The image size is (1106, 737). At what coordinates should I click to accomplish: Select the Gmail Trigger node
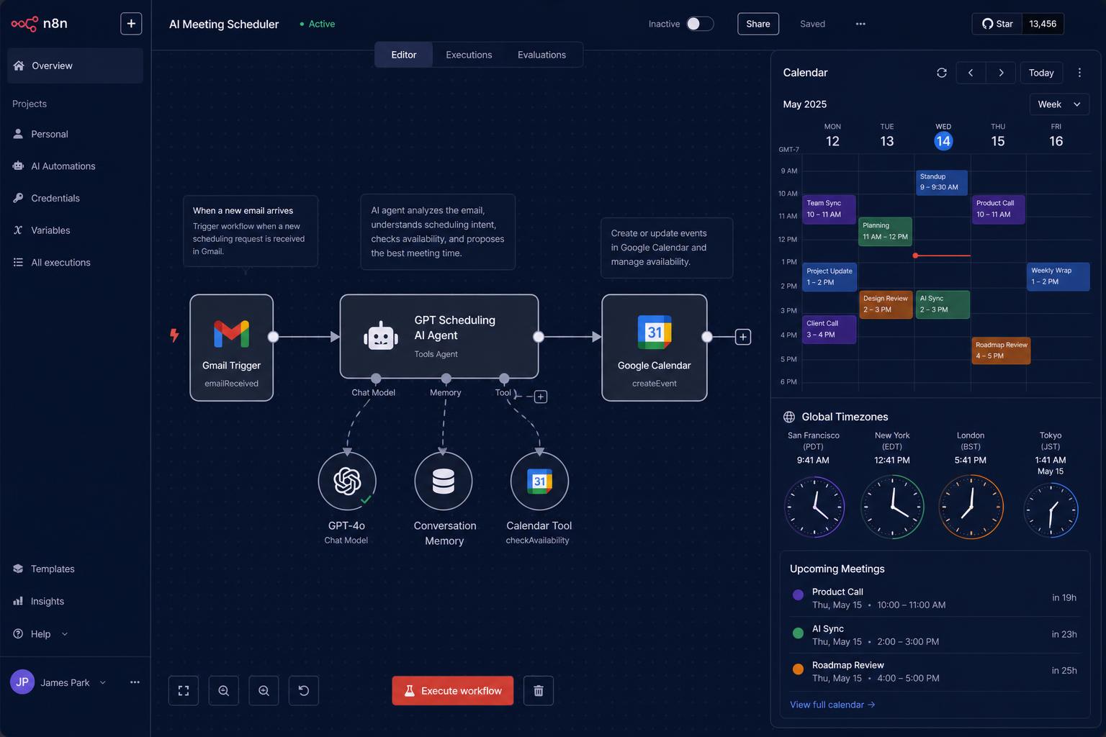pos(231,348)
